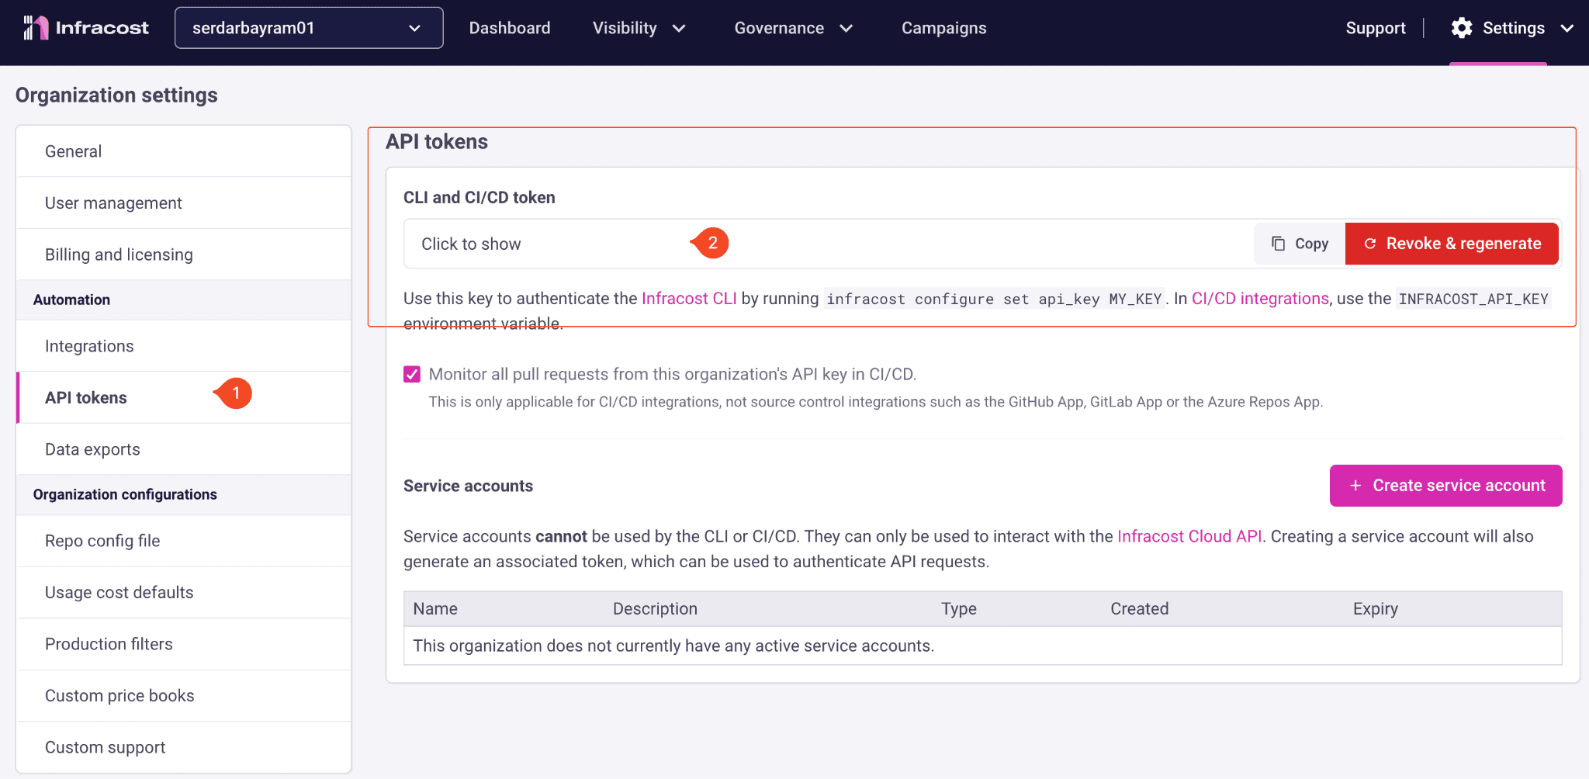Image resolution: width=1589 pixels, height=779 pixels.
Task: Select API tokens in sidebar
Action: [184, 397]
